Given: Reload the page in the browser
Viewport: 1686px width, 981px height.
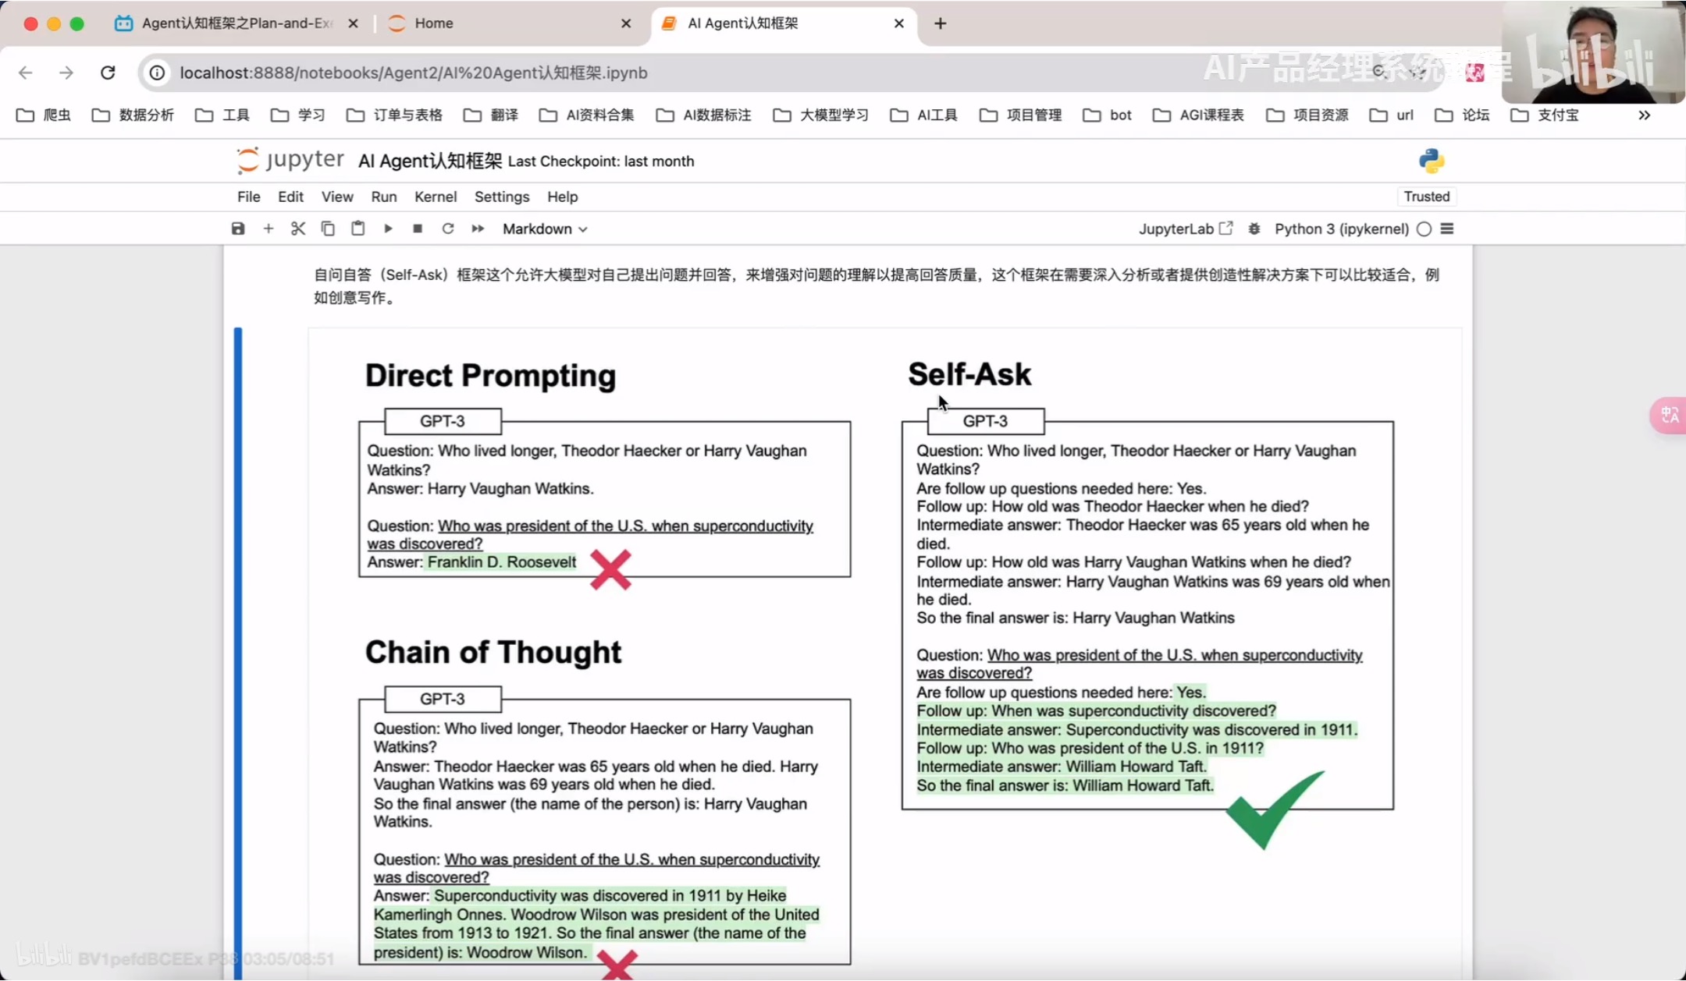Looking at the screenshot, I should point(108,73).
